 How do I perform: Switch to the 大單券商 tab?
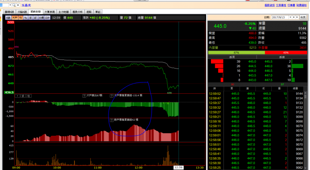click(x=50, y=12)
